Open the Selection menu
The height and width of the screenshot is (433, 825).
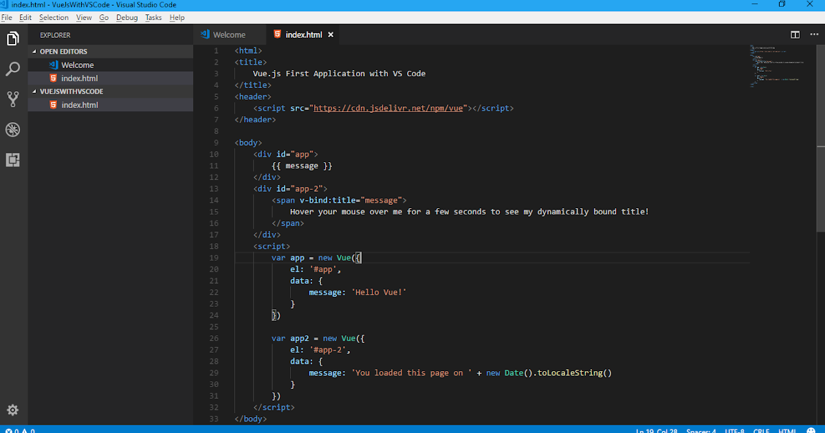pyautogui.click(x=54, y=17)
